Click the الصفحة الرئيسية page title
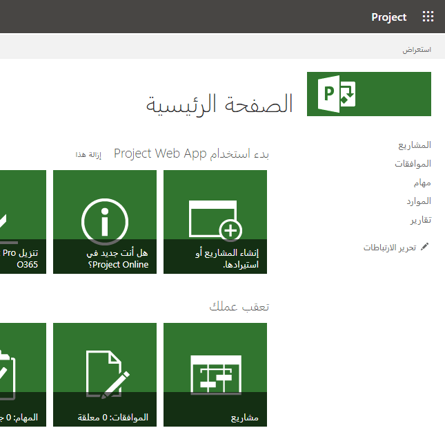The width and height of the screenshot is (445, 428). click(x=219, y=104)
